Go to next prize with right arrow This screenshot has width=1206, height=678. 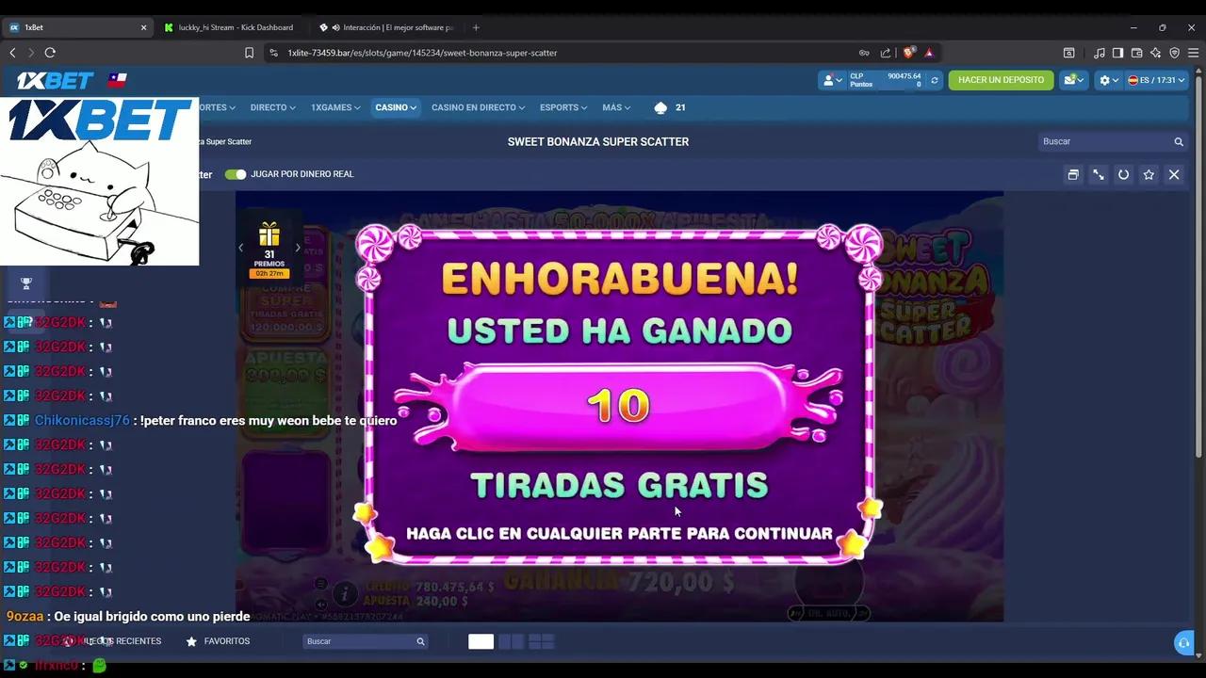[298, 248]
